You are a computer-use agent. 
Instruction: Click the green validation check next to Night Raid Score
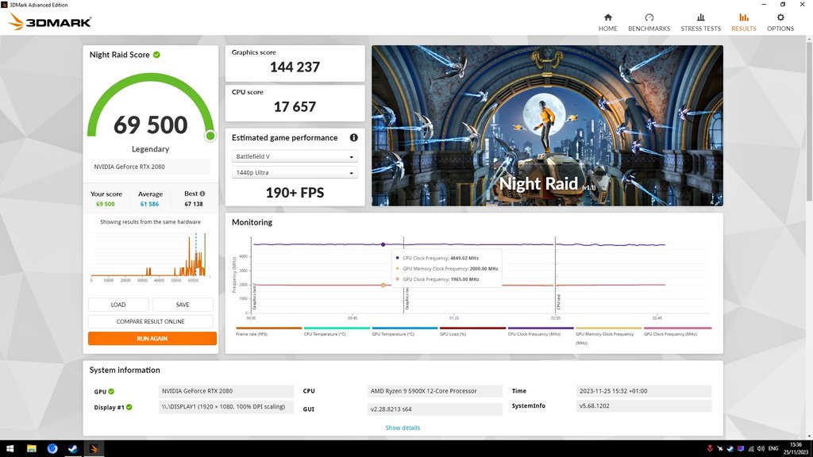[x=156, y=55]
